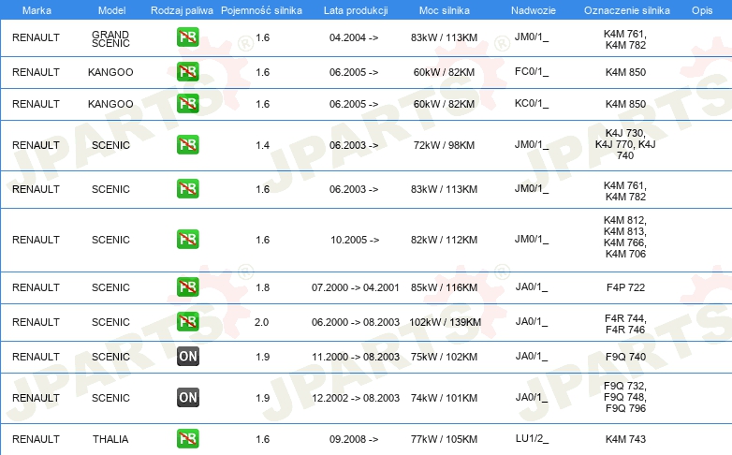The width and height of the screenshot is (732, 455).
Task: Click the 1.4 engine capacity cell
Action: point(262,145)
